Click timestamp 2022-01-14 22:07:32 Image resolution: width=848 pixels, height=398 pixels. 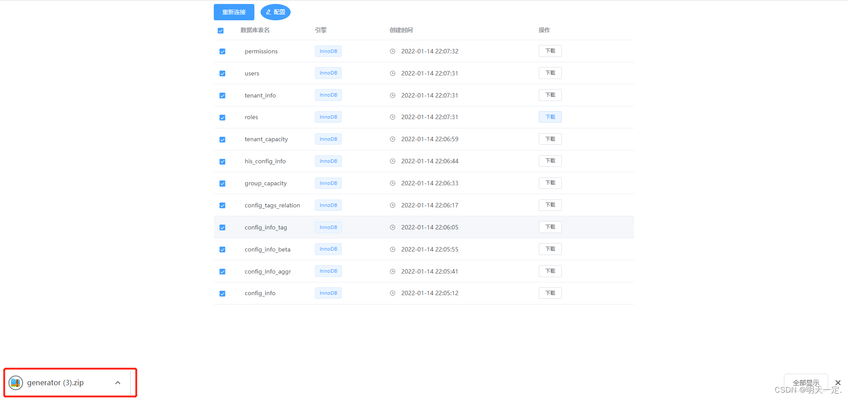click(430, 51)
